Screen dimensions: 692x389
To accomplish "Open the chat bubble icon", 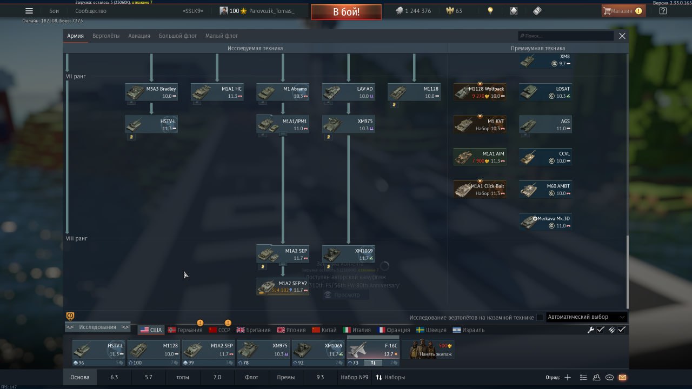I will [609, 377].
